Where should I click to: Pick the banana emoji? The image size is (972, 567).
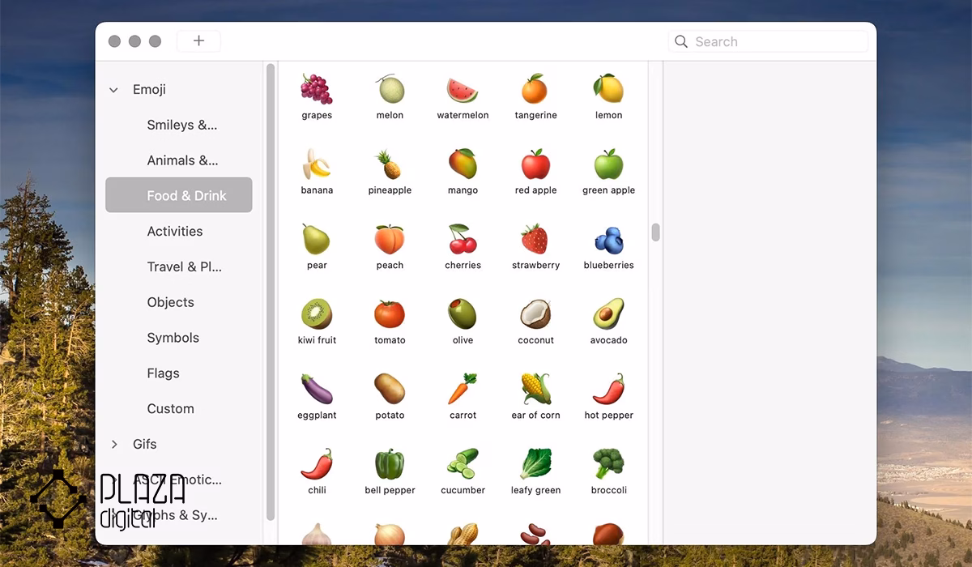(x=317, y=164)
